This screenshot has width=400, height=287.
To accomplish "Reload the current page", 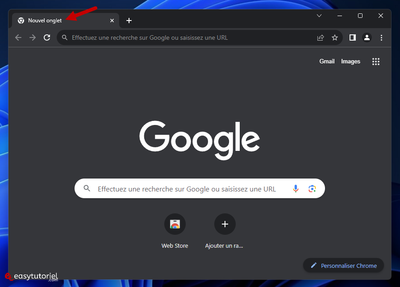I will click(x=47, y=38).
